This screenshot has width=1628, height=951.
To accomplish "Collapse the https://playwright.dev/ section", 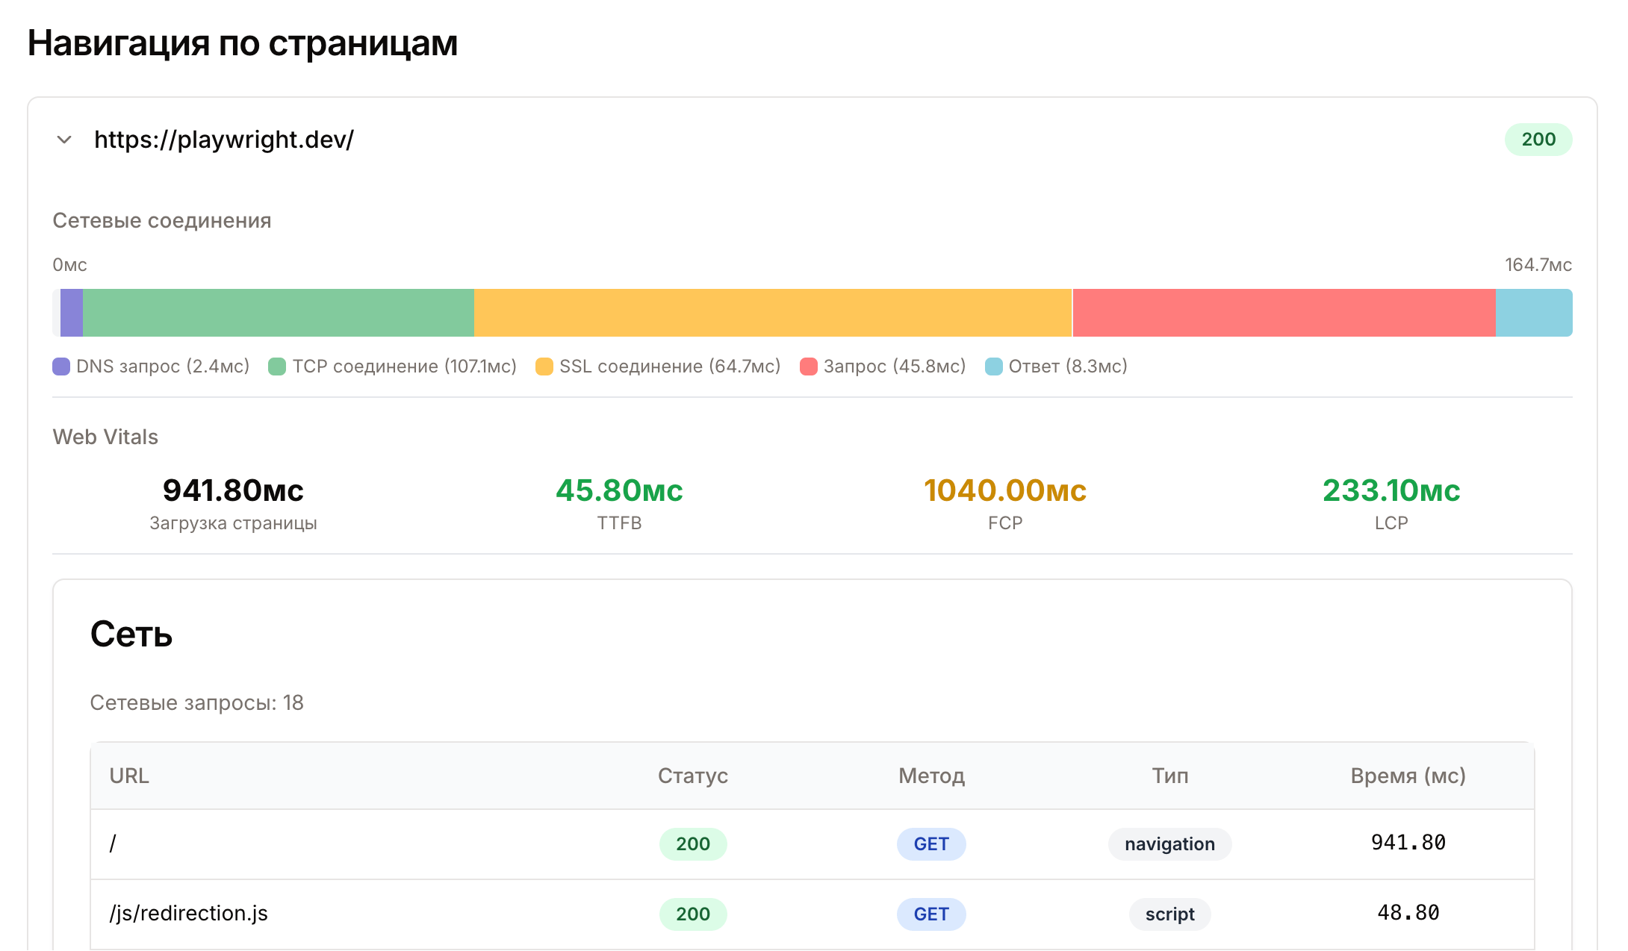I will click(64, 140).
